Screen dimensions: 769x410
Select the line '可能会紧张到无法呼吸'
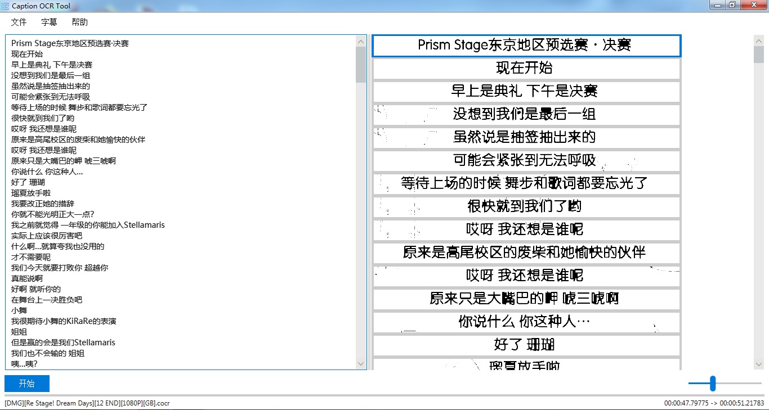tap(51, 97)
